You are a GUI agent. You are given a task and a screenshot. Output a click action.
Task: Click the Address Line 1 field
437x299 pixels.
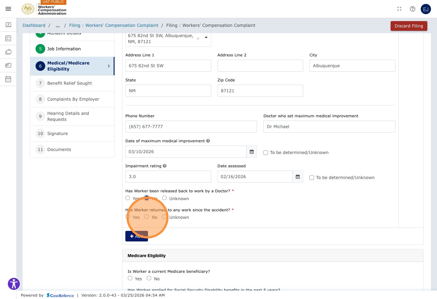tap(168, 66)
